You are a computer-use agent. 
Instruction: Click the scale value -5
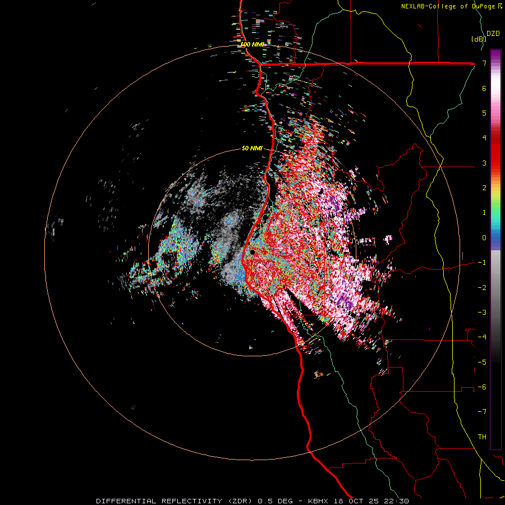pyautogui.click(x=482, y=362)
